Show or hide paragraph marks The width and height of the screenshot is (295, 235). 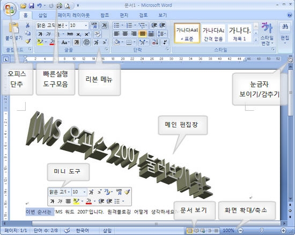[165, 42]
